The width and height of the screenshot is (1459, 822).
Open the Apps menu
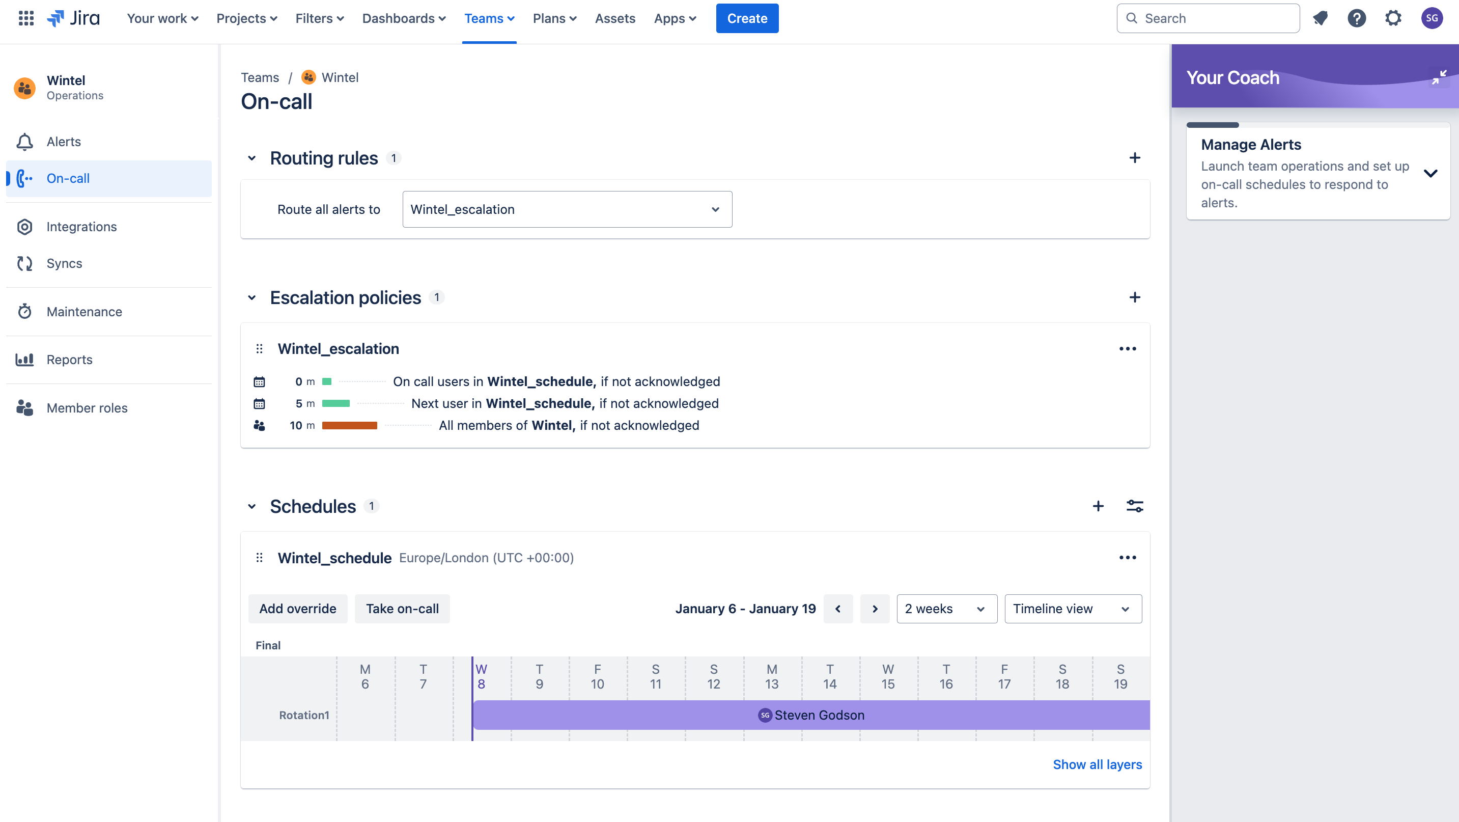[675, 18]
